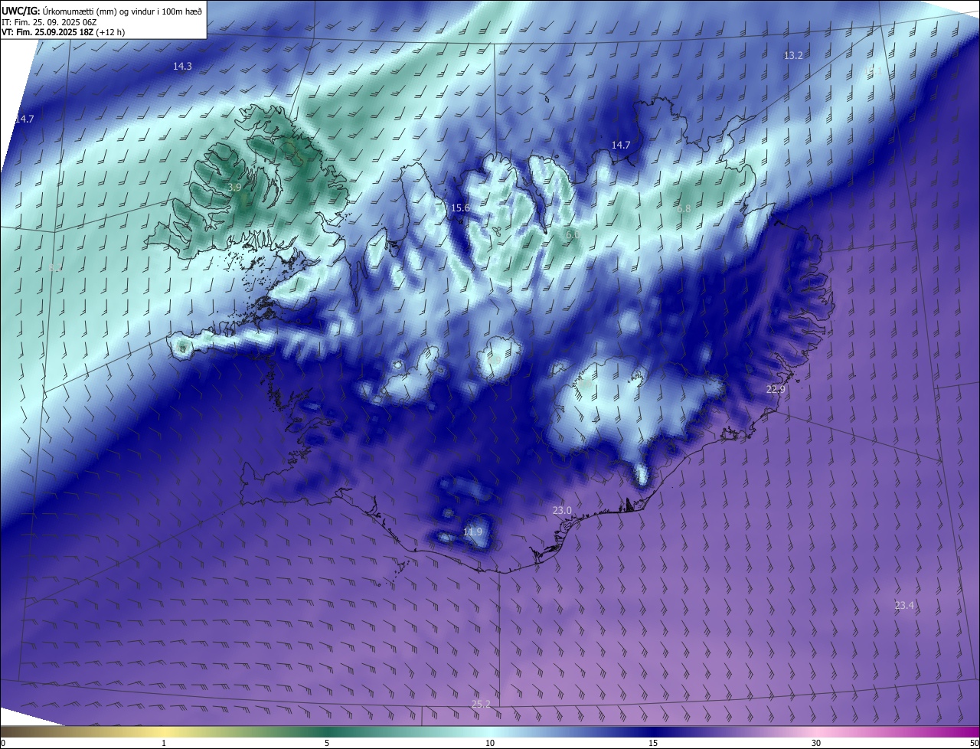Click the legend tick labeled 0
Image resolution: width=980 pixels, height=749 pixels.
point(2,743)
